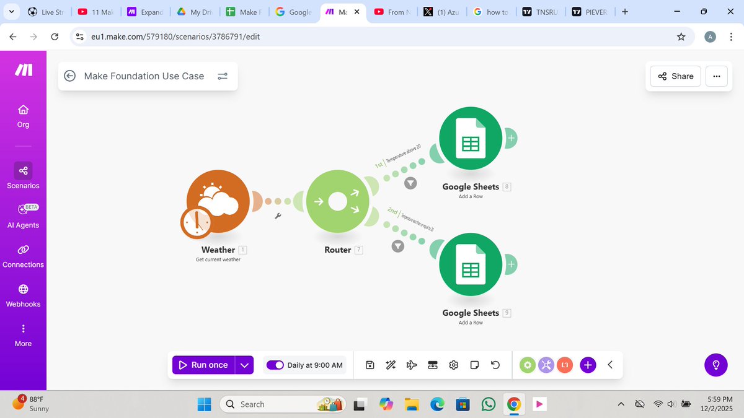Open WhatsApp from the taskbar
Image resolution: width=744 pixels, height=418 pixels.
pyautogui.click(x=489, y=404)
